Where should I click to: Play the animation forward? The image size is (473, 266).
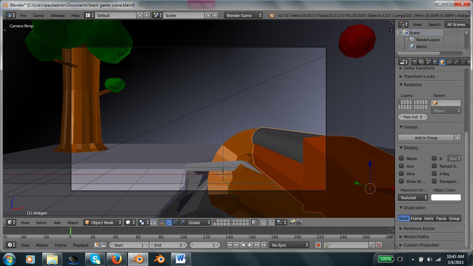[x=250, y=245]
